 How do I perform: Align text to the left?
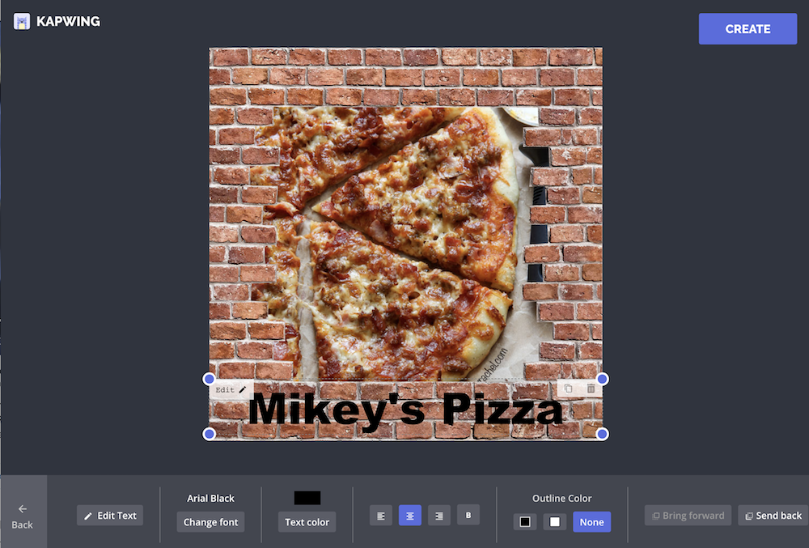381,516
